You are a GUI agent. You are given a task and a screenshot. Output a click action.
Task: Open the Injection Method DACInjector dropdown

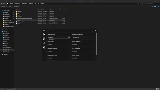coord(83,37)
